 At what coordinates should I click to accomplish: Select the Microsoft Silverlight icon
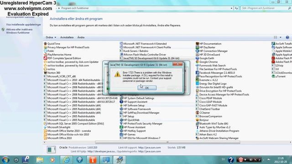45,127
